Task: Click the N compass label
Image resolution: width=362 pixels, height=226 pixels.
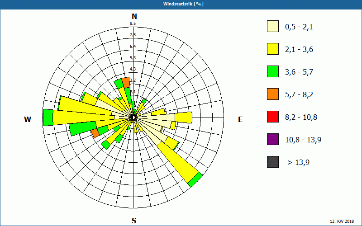Action: point(134,16)
